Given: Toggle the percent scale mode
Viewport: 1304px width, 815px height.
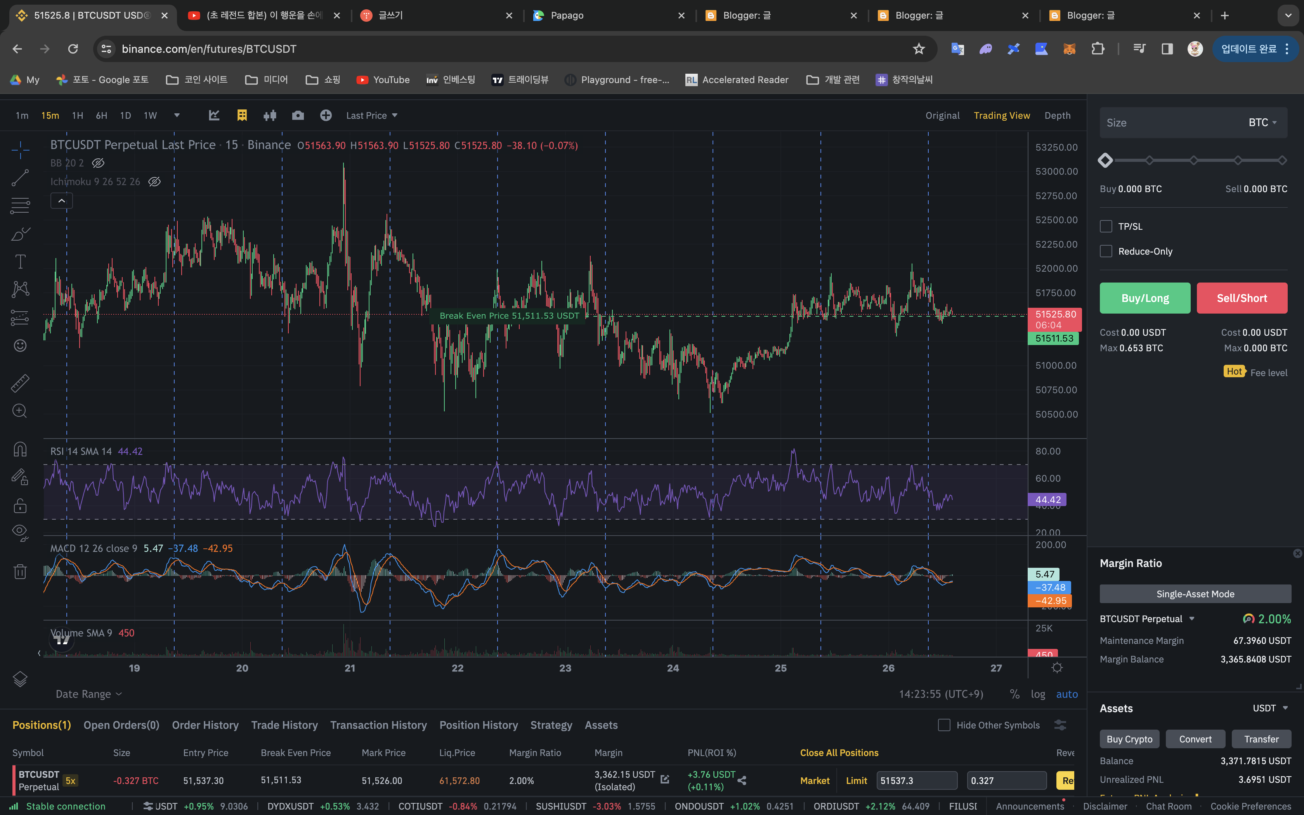Looking at the screenshot, I should click(1014, 694).
